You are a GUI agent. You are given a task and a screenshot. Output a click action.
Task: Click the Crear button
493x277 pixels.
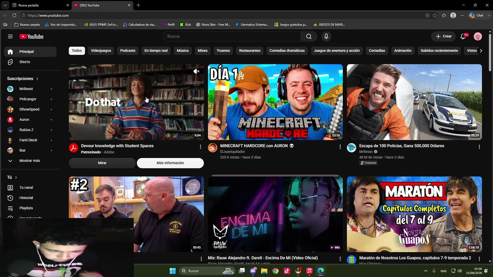pos(444,36)
